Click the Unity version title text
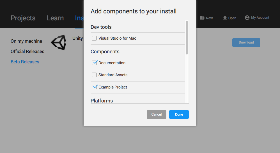 point(78,38)
